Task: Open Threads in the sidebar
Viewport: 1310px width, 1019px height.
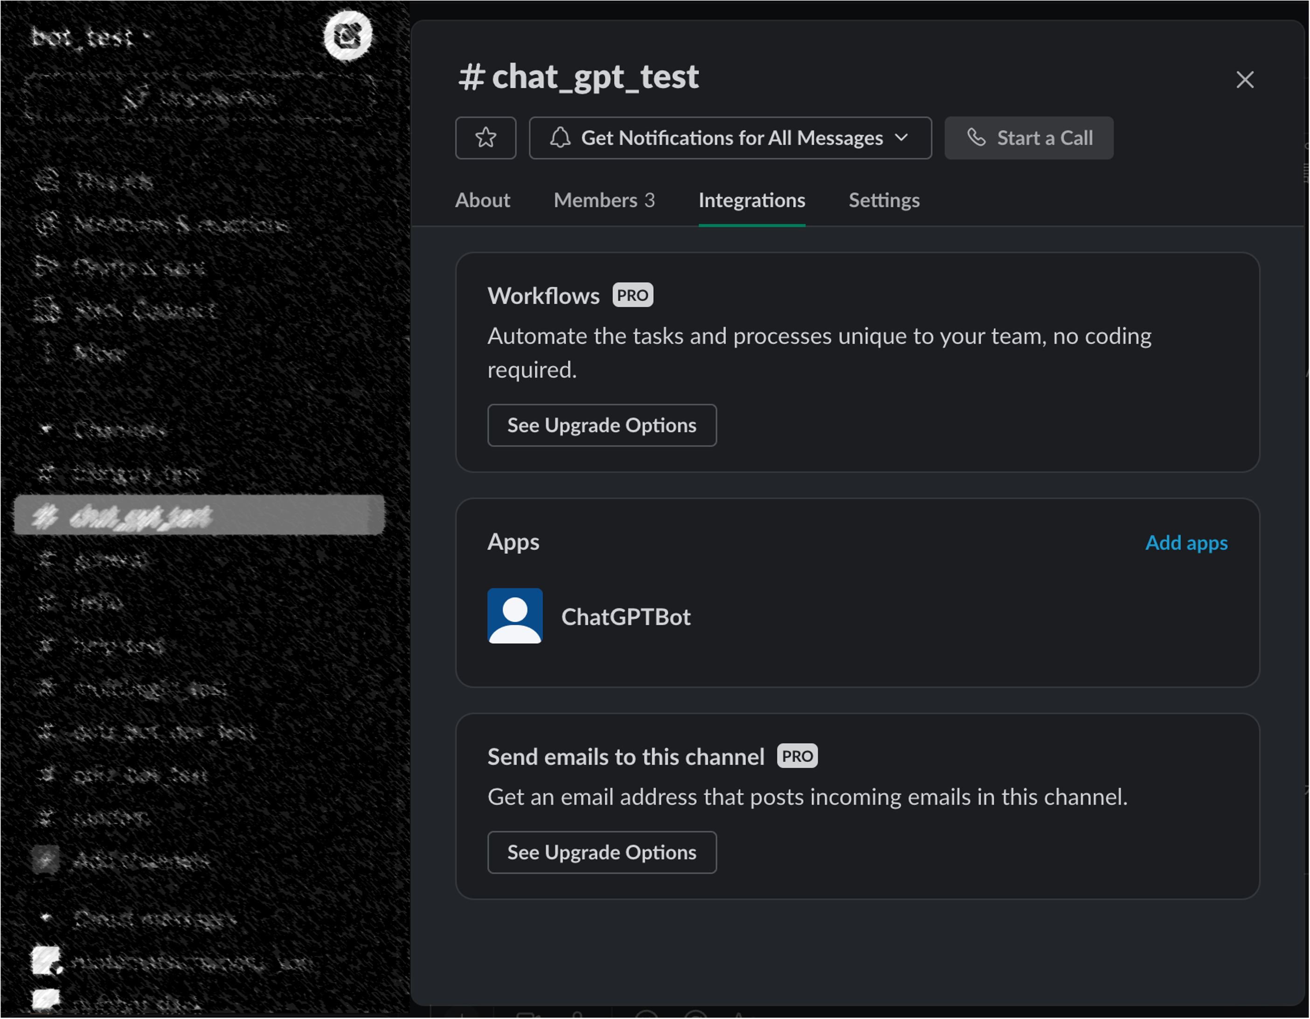Action: [113, 181]
